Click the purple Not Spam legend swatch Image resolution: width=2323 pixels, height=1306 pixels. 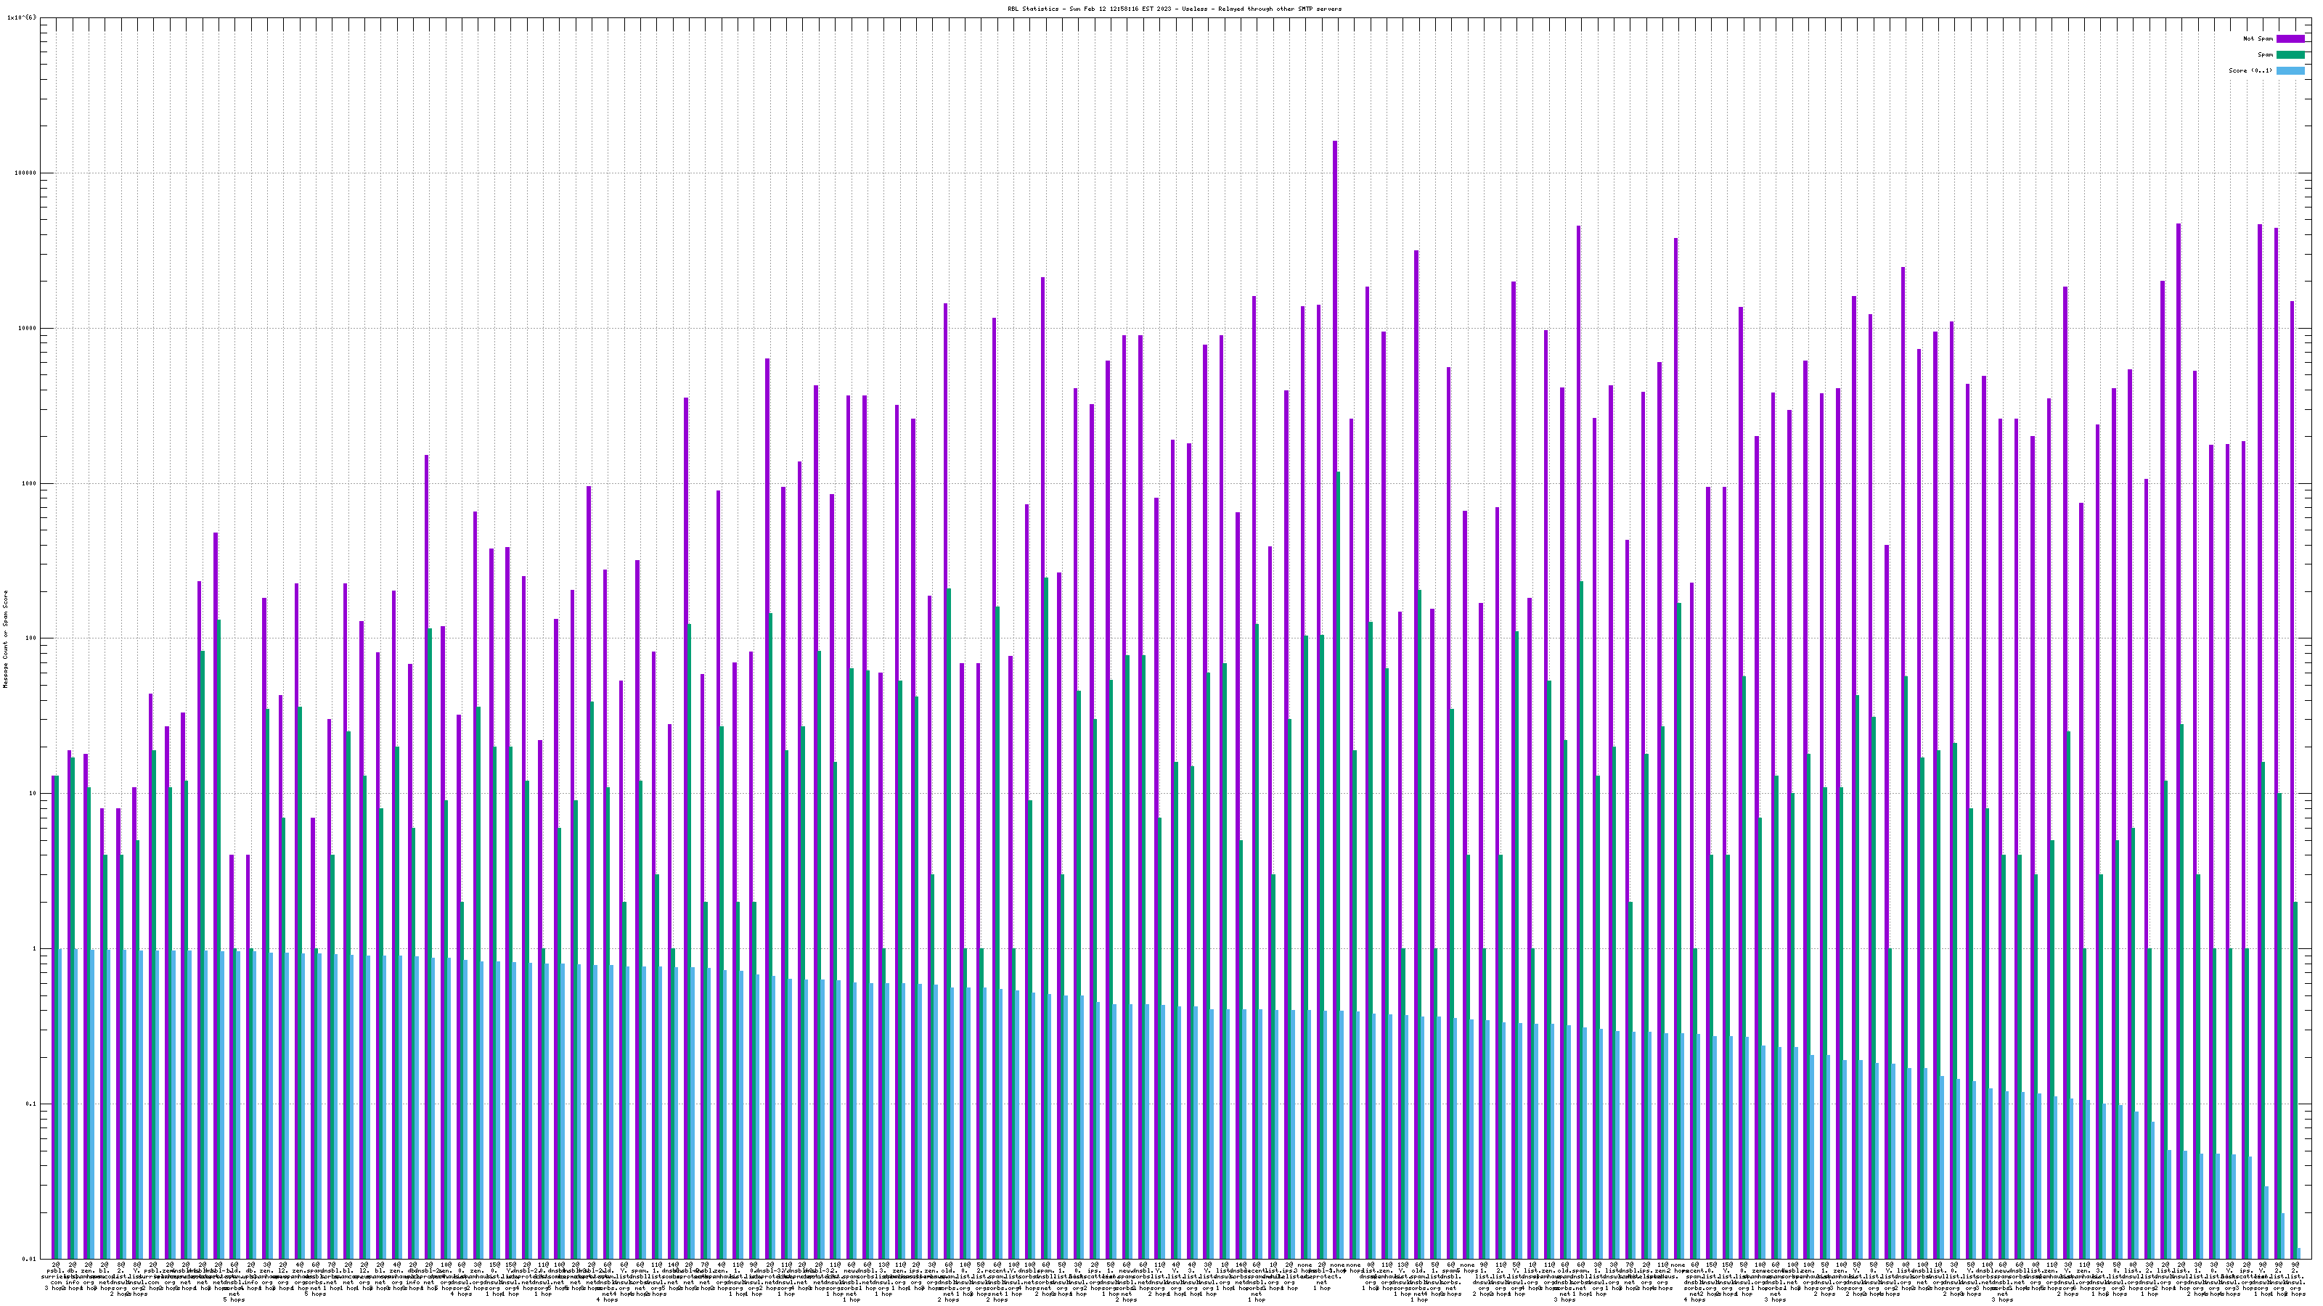point(2290,38)
